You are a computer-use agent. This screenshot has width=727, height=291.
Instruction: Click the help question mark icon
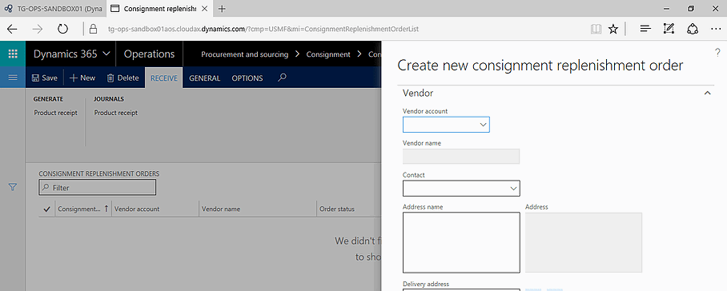pyautogui.click(x=717, y=52)
